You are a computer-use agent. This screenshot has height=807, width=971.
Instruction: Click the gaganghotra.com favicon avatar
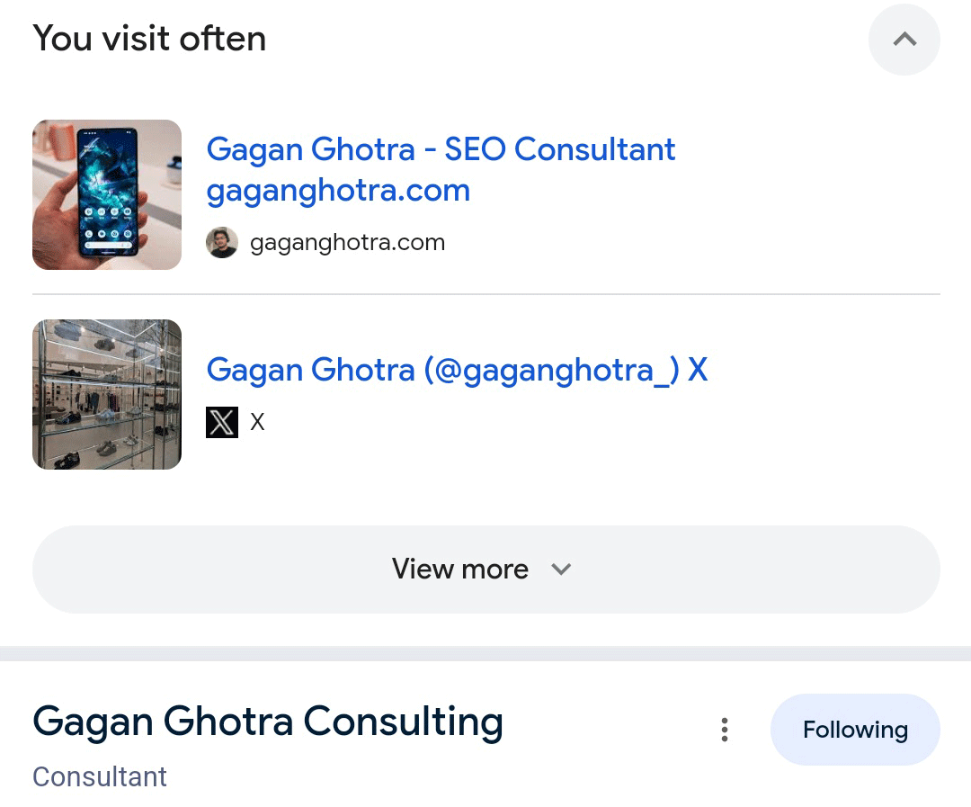click(x=222, y=242)
